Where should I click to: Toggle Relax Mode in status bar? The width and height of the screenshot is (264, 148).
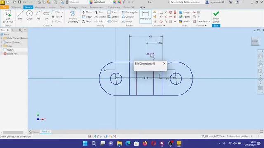pos(115,136)
